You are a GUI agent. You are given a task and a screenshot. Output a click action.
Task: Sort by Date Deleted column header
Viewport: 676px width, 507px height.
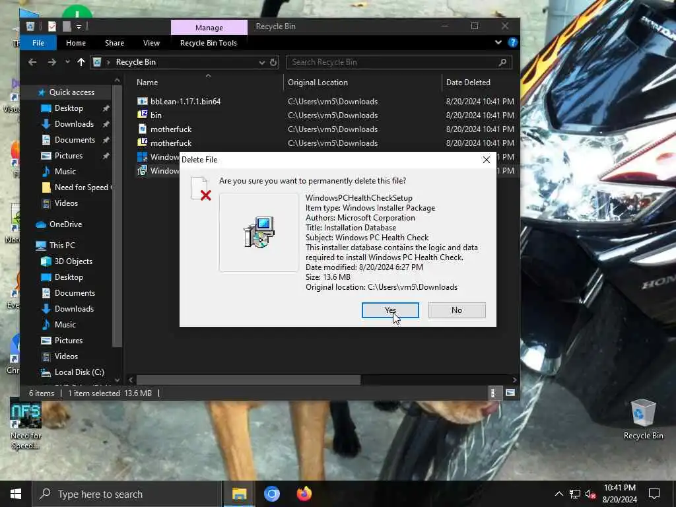click(x=468, y=83)
